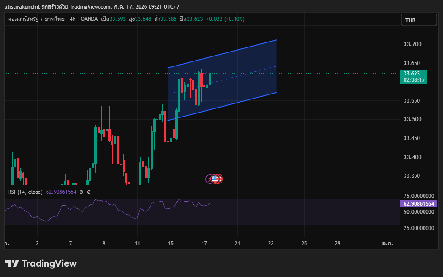Click the purple 62.90861564 RSI value tag
Screen dimensions: 443x277
point(419,204)
